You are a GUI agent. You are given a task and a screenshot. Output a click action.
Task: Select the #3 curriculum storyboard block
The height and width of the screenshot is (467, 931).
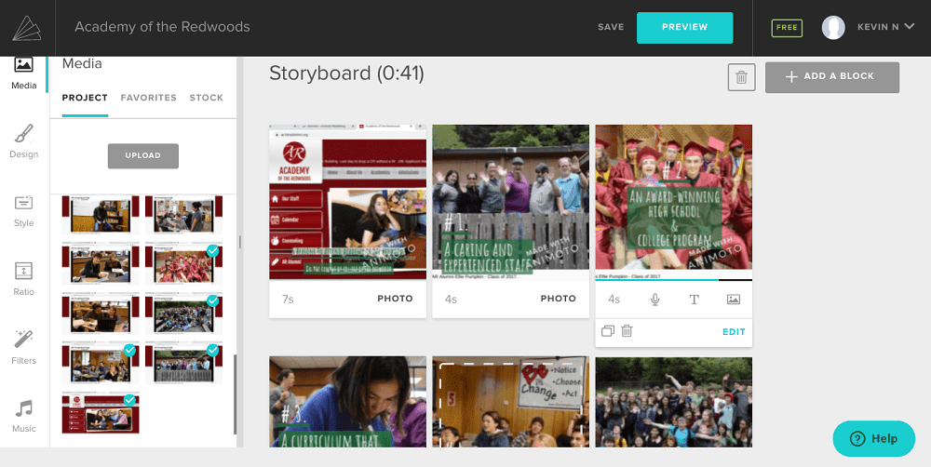click(x=348, y=402)
